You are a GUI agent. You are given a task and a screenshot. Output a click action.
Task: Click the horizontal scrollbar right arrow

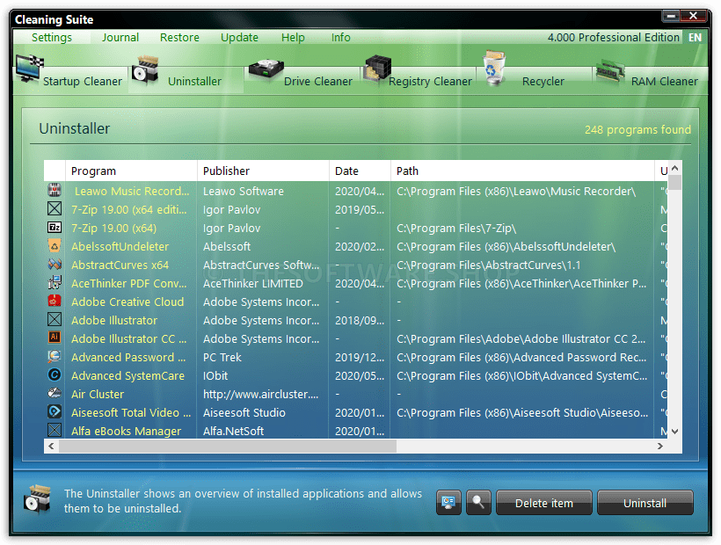click(659, 446)
